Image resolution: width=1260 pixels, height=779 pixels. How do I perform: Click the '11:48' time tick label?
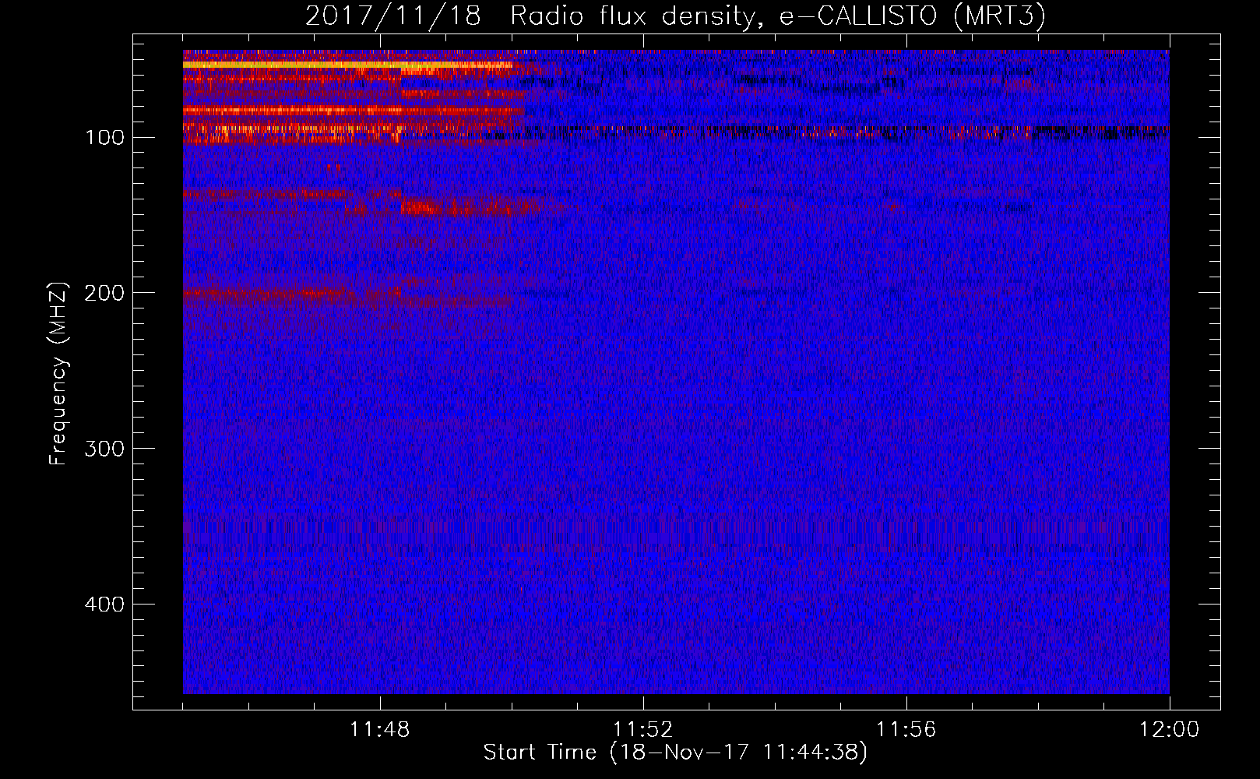[x=380, y=730]
